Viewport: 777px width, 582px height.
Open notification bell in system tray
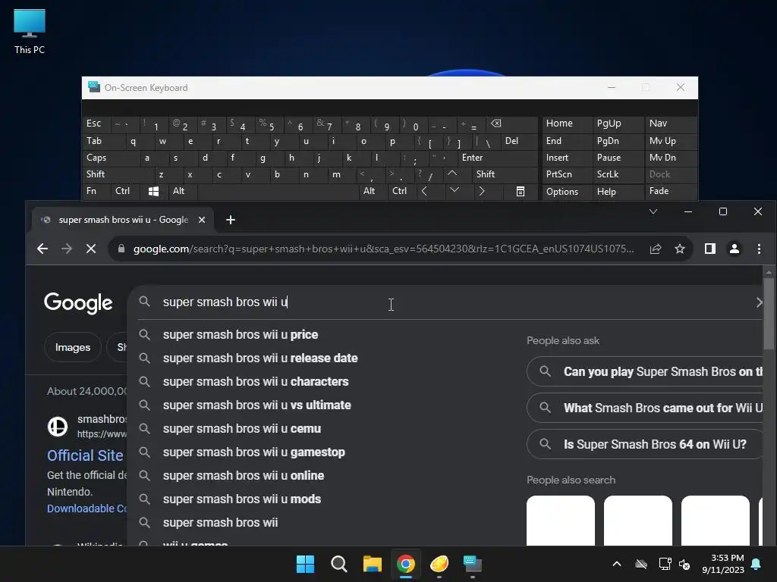757,564
